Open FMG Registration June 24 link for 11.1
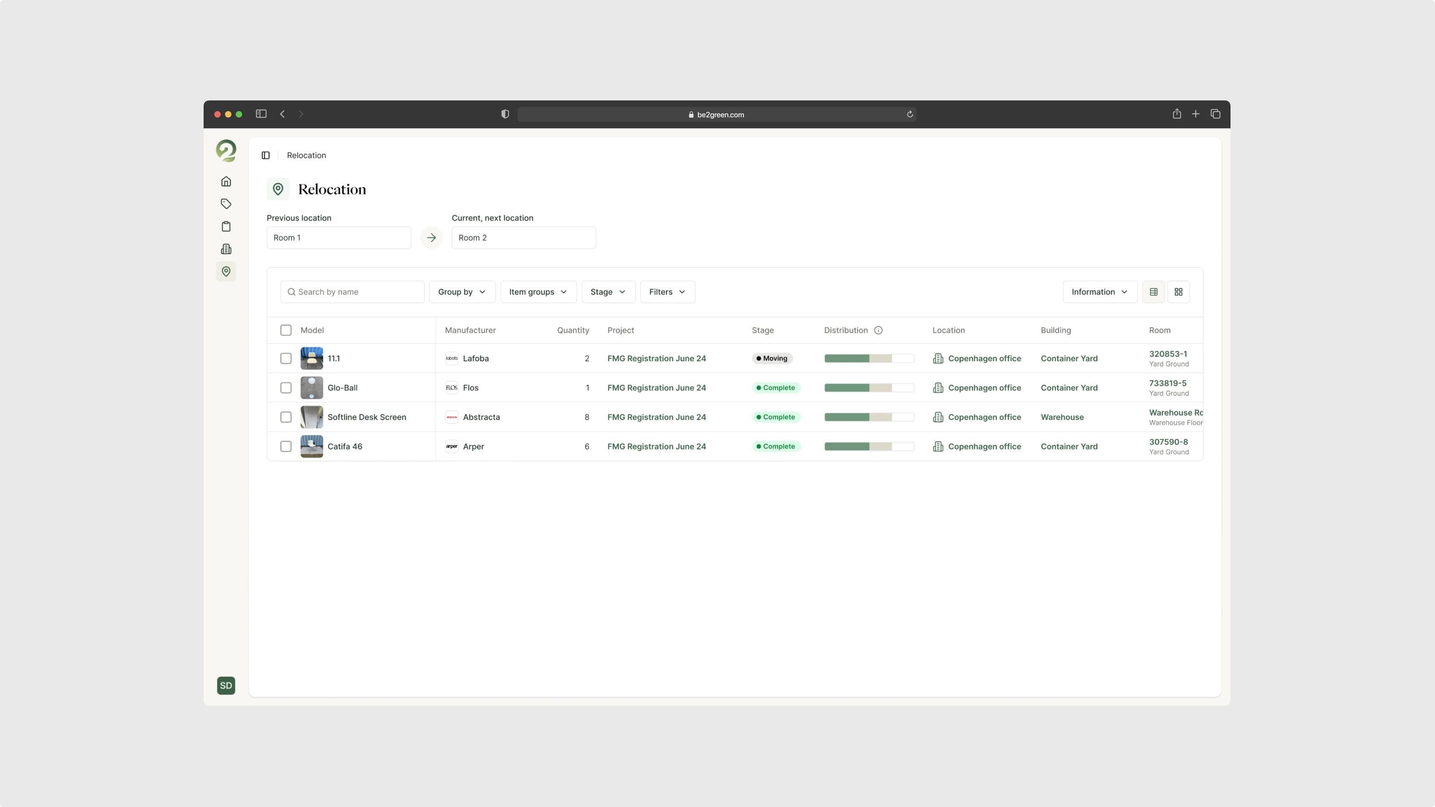Screen dimensions: 1435x807 pos(656,359)
